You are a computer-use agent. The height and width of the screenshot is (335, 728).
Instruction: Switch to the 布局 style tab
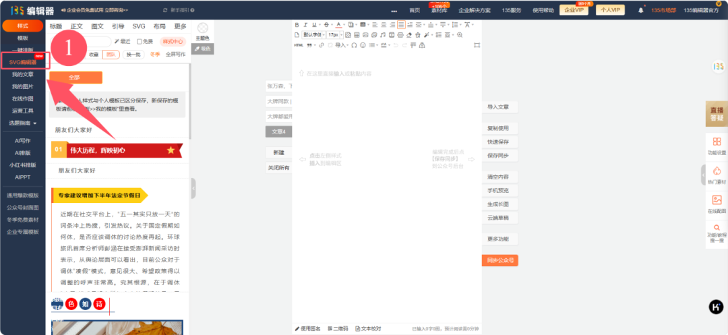point(159,26)
